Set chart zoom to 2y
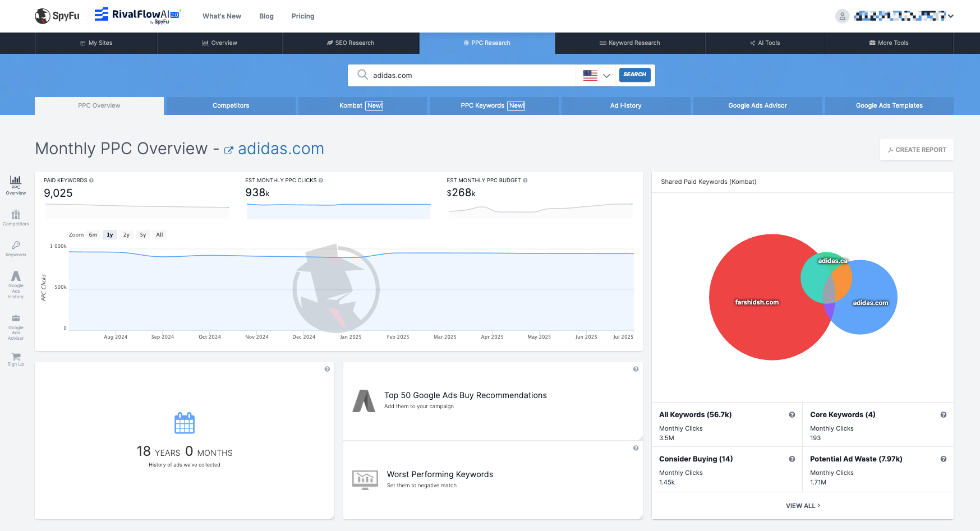The width and height of the screenshot is (980, 531). (126, 235)
